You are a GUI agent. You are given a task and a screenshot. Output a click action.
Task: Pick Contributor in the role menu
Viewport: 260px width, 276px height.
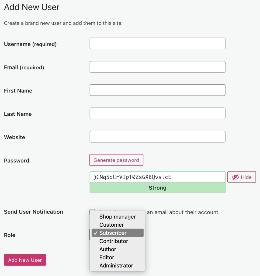[114, 241]
